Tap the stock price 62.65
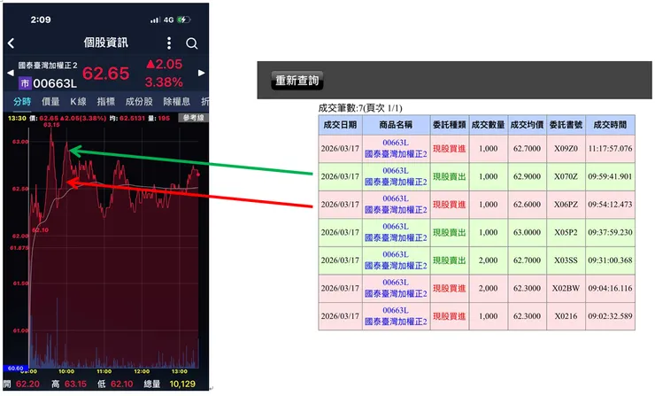The width and height of the screenshot is (655, 396). (x=106, y=74)
